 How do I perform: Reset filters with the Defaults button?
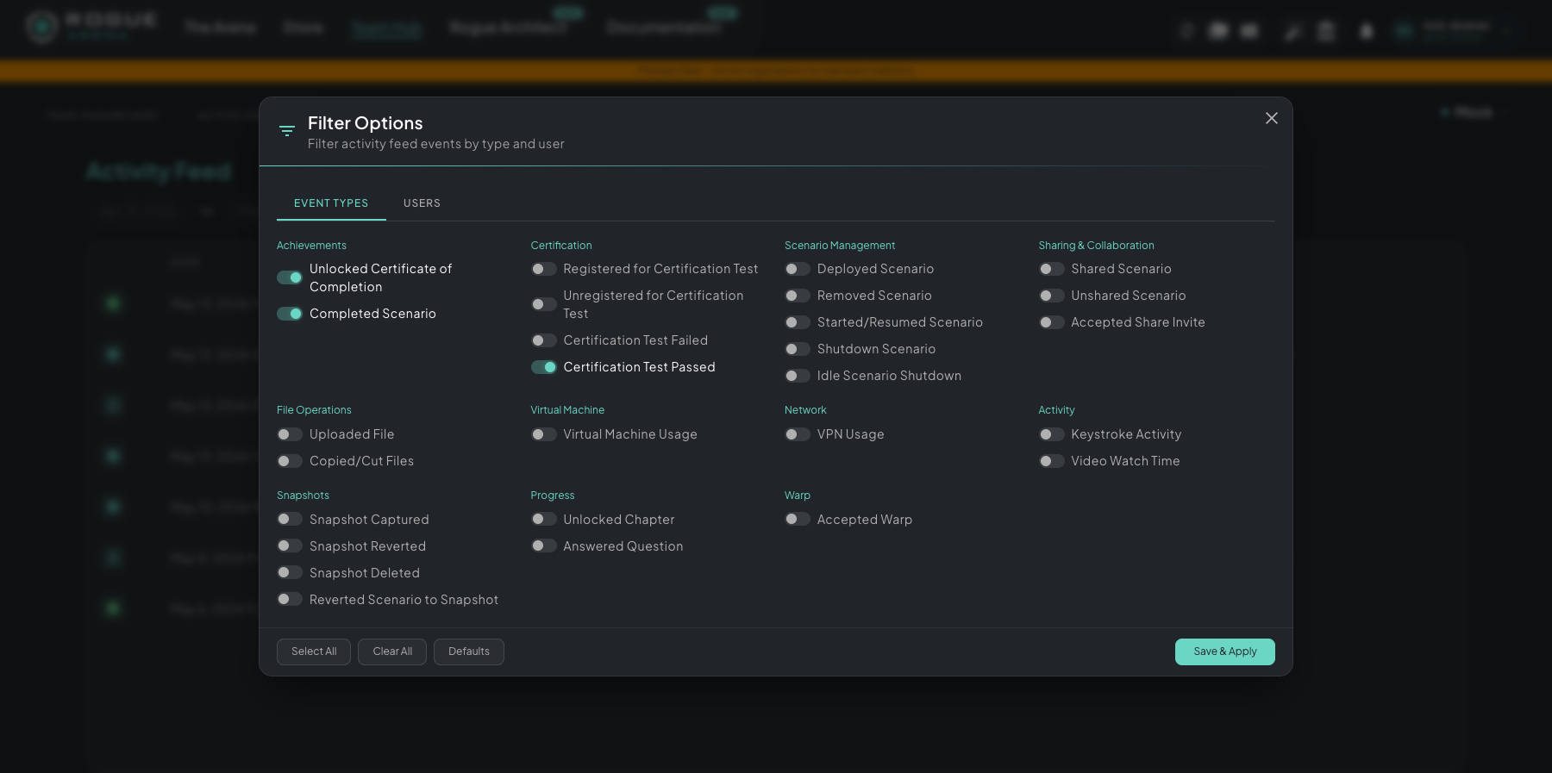469,651
